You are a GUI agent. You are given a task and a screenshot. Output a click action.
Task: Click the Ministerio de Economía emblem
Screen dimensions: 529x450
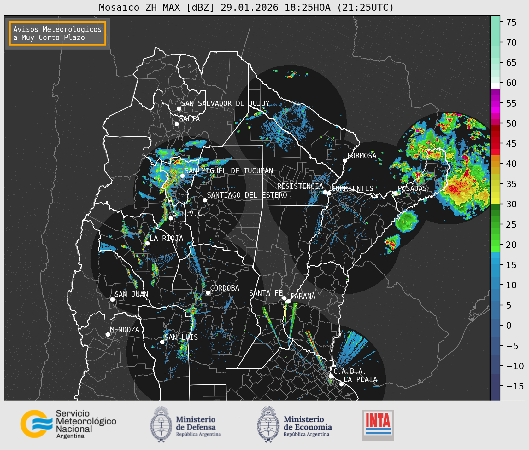click(x=269, y=424)
